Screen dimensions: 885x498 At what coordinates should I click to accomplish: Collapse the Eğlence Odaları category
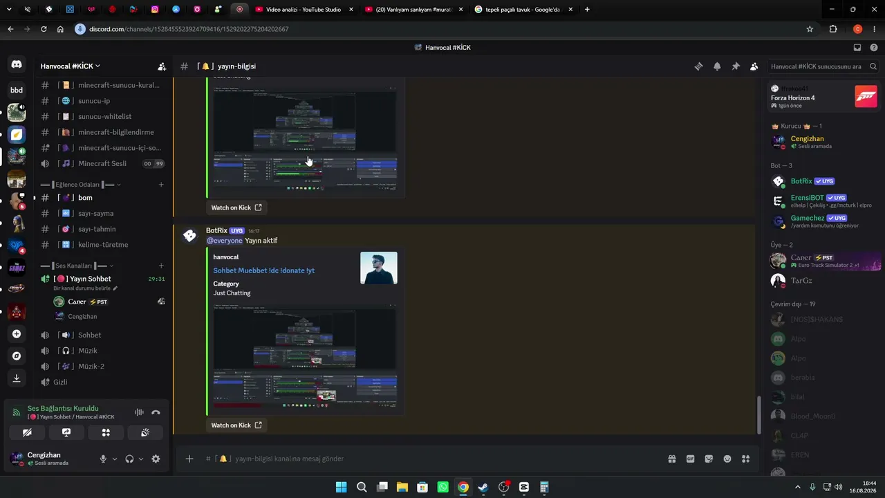pos(81,185)
